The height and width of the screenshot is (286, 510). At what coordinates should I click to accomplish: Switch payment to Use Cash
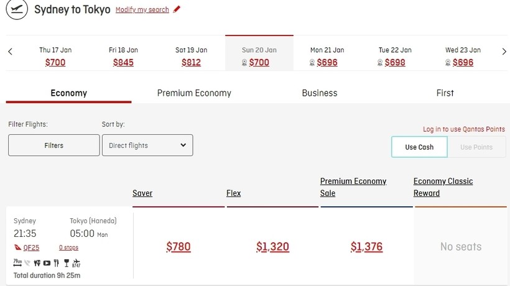point(419,147)
